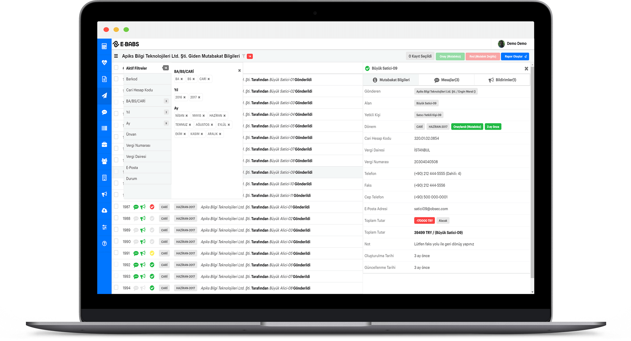Select the paper plane sidebar icon
Image resolution: width=631 pixels, height=341 pixels.
click(104, 96)
